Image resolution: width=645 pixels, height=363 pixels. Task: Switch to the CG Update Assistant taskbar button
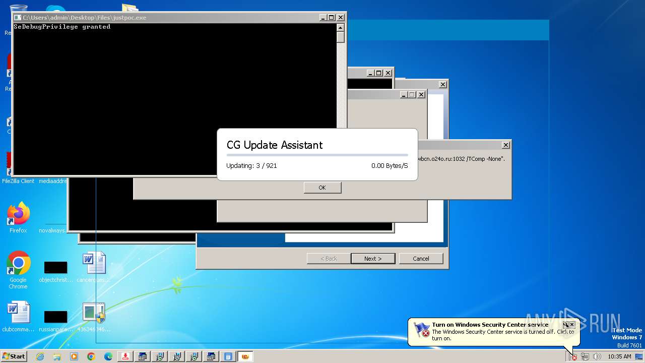[x=245, y=356]
